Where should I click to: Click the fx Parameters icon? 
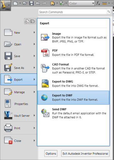tap(98, 3)
